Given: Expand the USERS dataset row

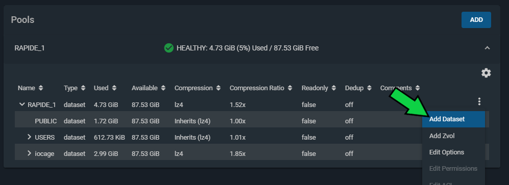Looking at the screenshot, I should tap(30, 137).
